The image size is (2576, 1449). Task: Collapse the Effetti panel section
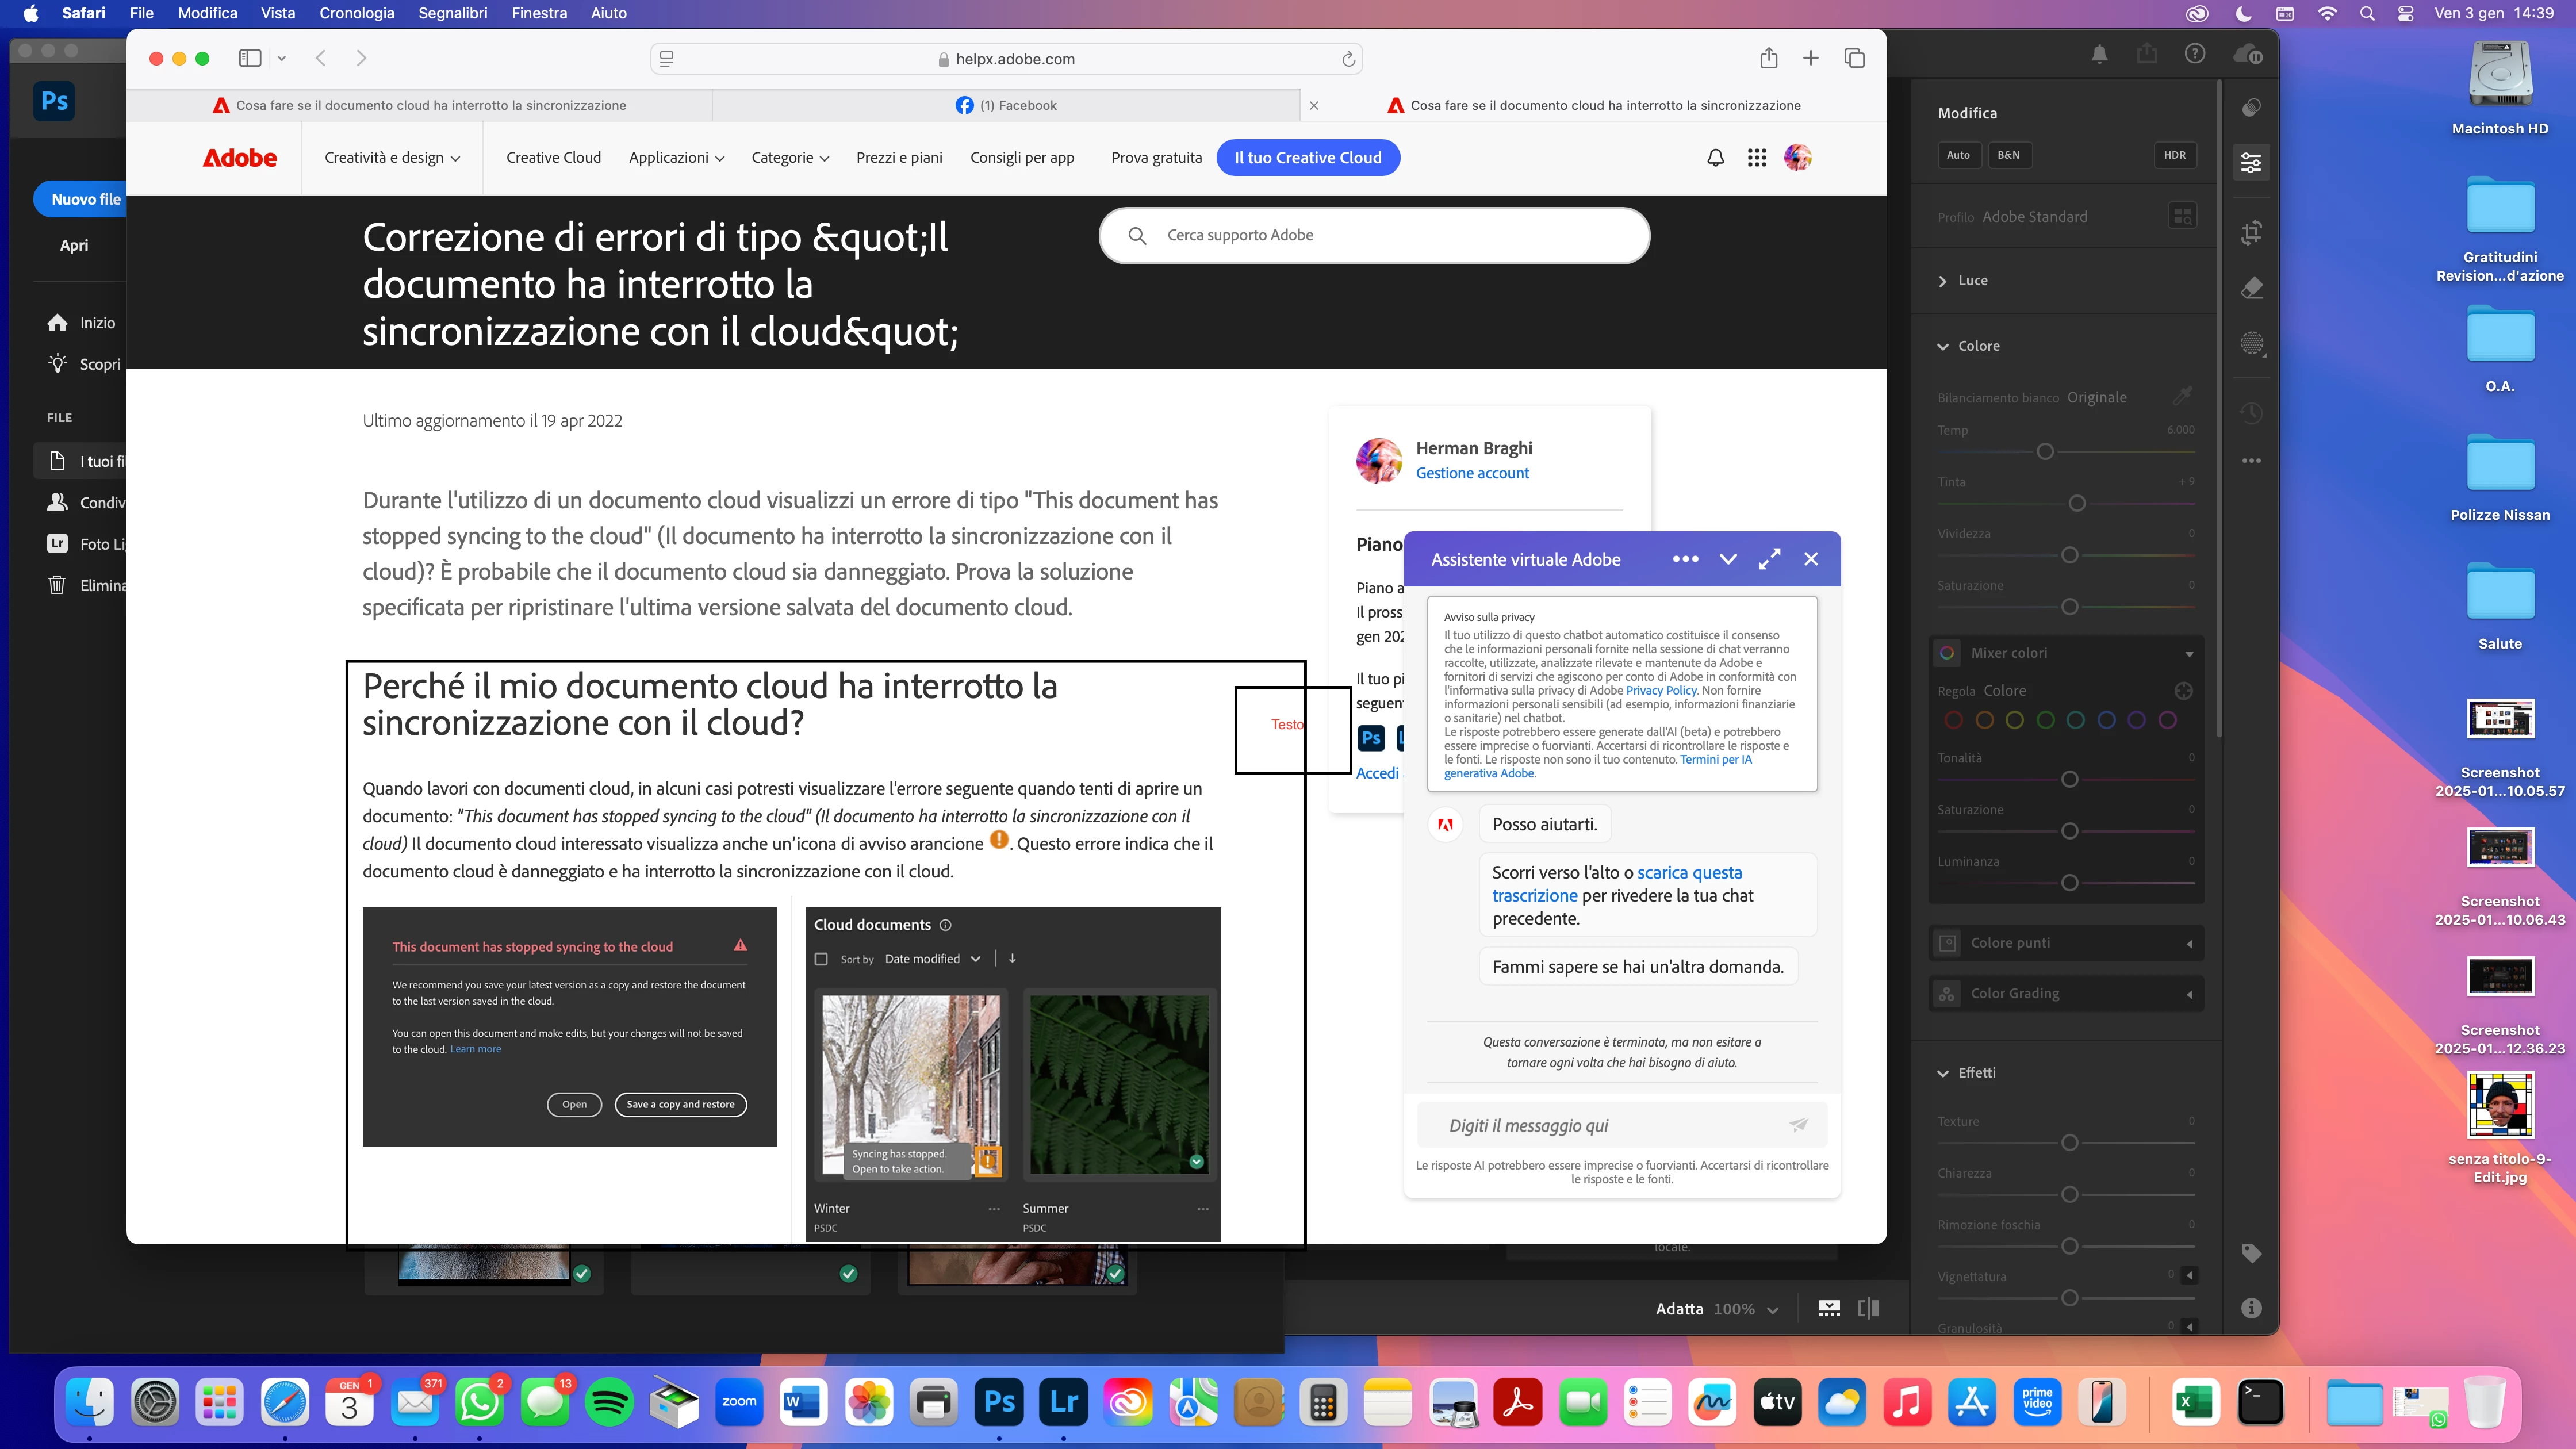point(1943,1073)
